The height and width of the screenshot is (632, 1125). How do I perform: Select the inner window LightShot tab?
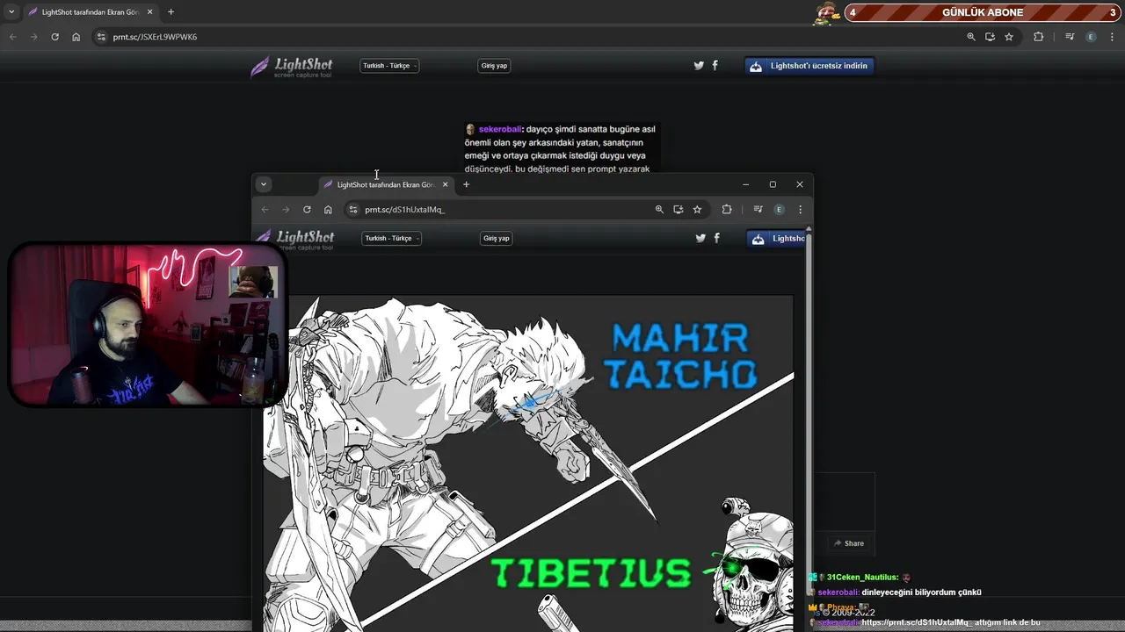(385, 184)
